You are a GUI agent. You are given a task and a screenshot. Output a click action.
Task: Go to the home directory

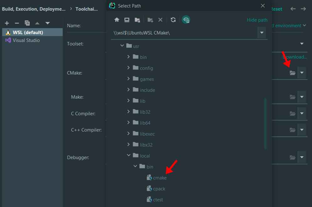coord(117,20)
